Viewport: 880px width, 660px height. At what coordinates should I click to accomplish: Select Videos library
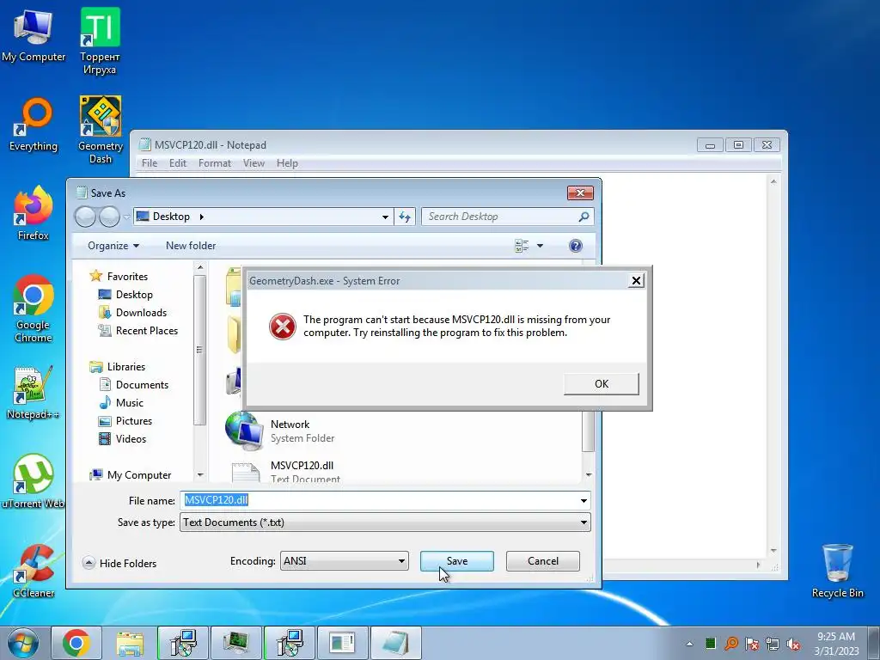(x=122, y=439)
